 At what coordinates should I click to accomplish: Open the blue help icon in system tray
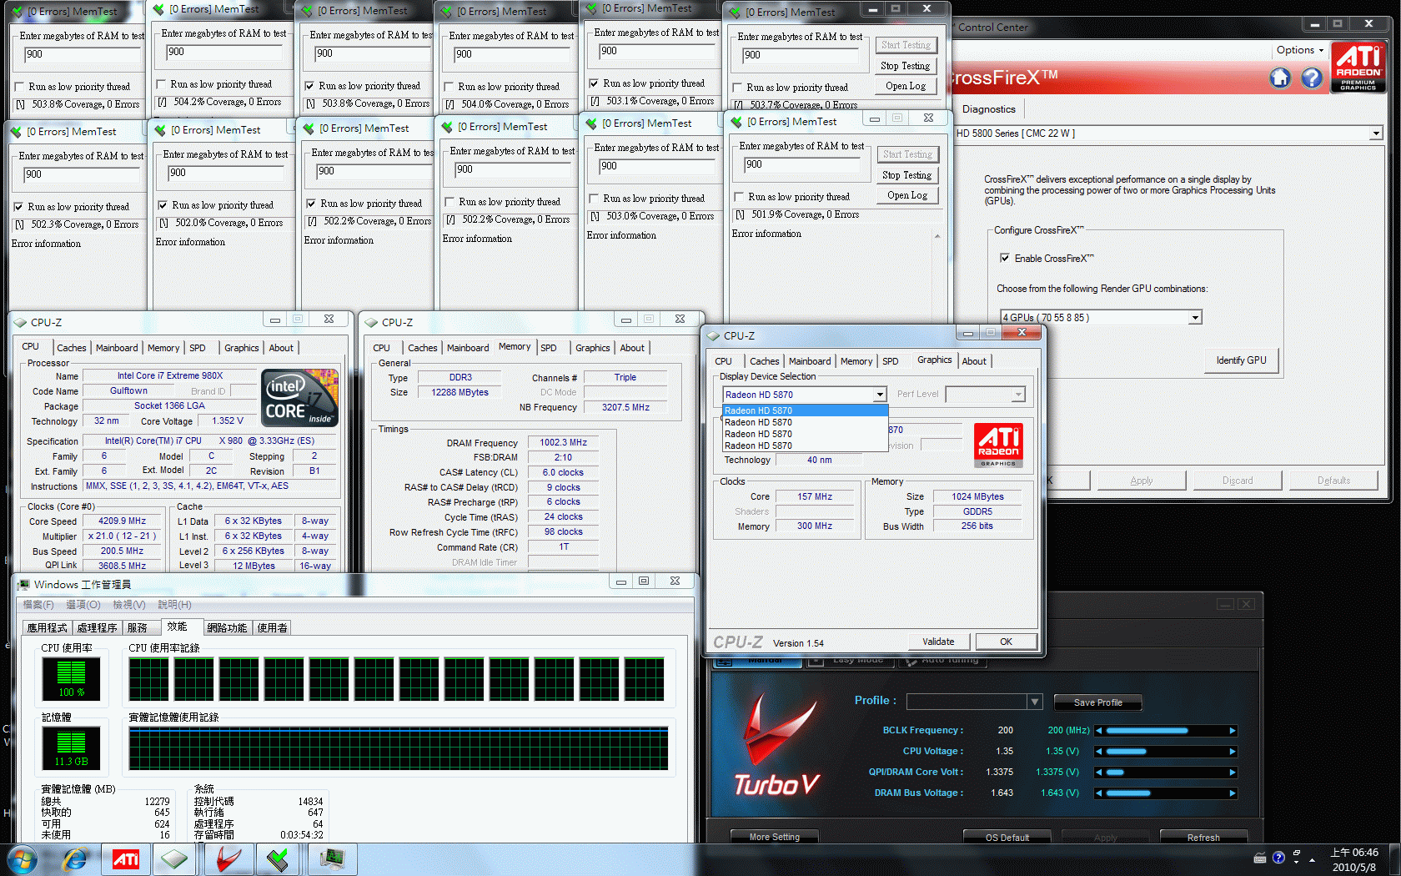tap(1278, 858)
